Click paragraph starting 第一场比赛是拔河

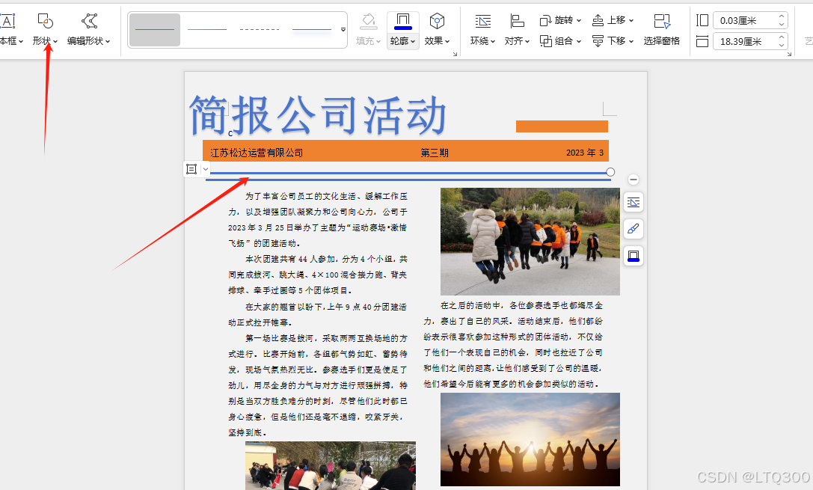pos(318,385)
